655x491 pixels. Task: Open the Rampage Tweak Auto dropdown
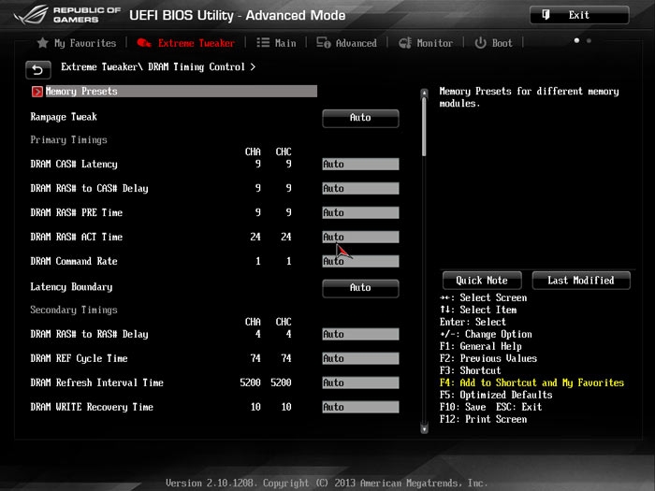click(360, 118)
